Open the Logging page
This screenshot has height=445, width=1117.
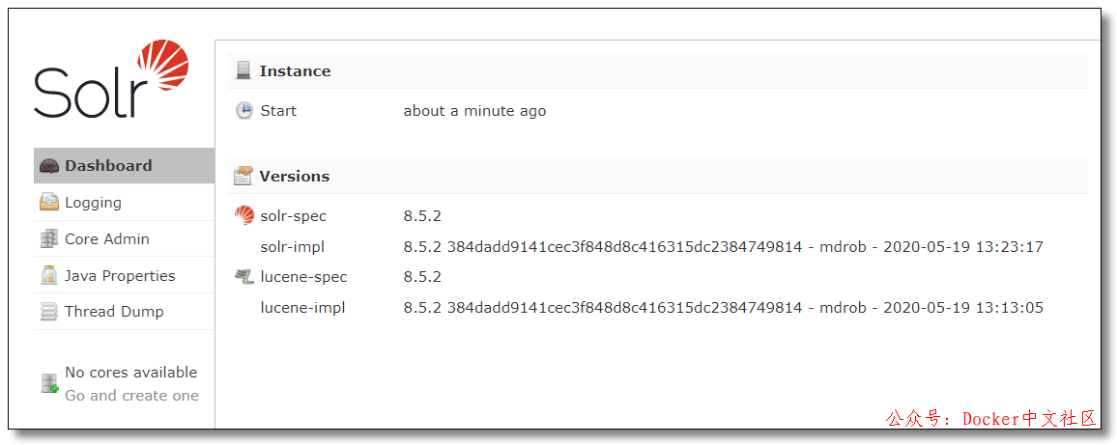[x=93, y=203]
